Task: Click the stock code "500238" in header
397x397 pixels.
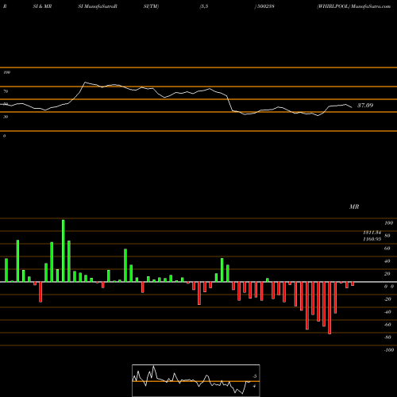Action: [265, 6]
